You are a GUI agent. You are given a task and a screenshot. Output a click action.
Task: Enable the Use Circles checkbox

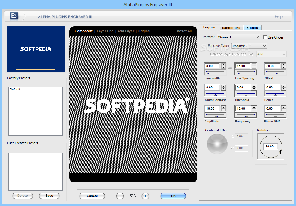265,37
